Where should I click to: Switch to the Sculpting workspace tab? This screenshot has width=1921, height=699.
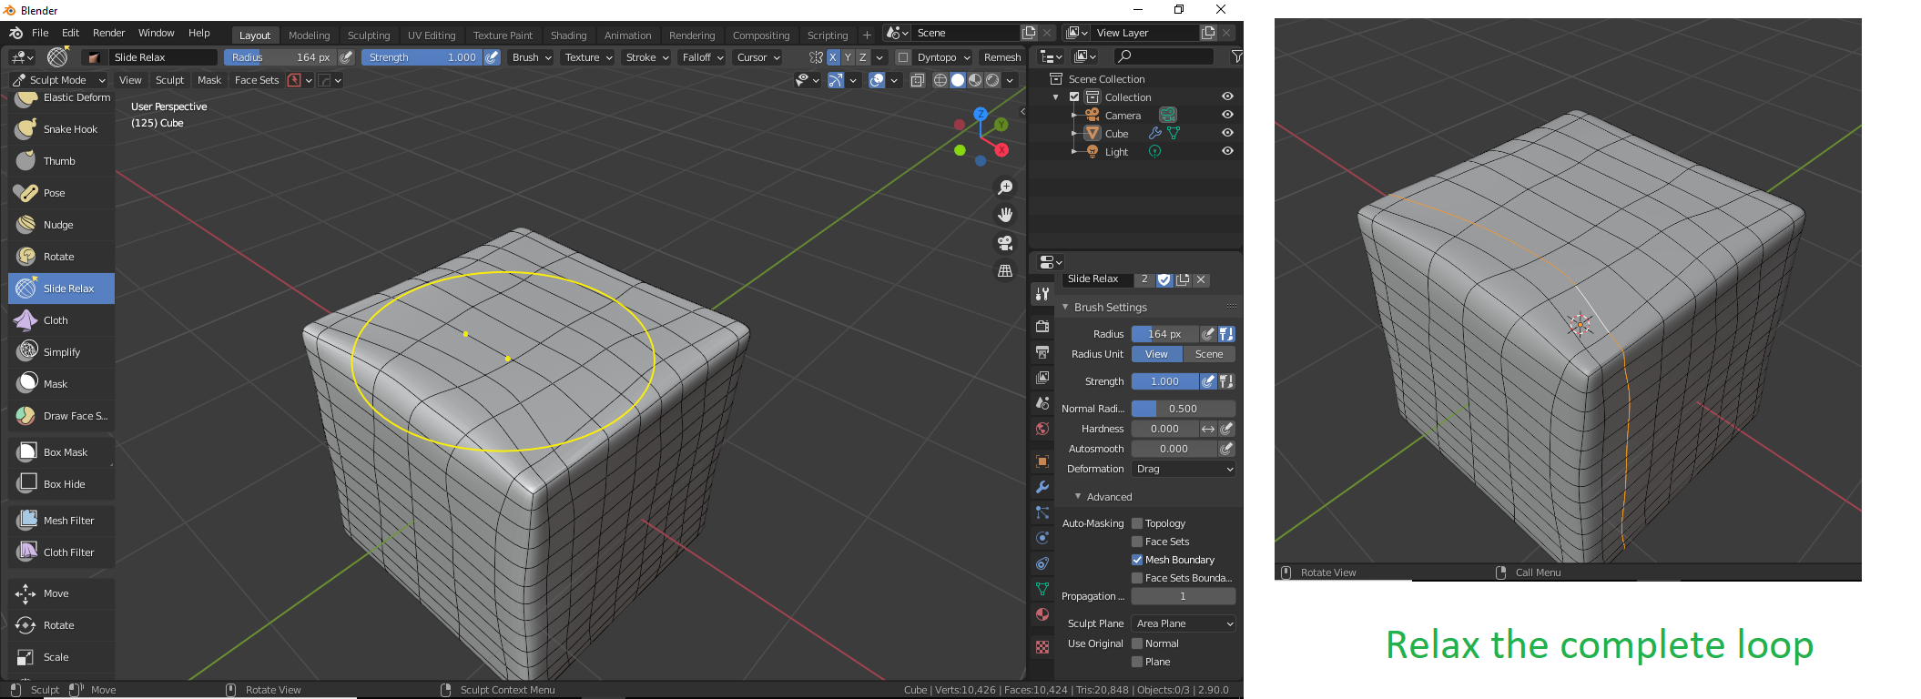(x=369, y=35)
